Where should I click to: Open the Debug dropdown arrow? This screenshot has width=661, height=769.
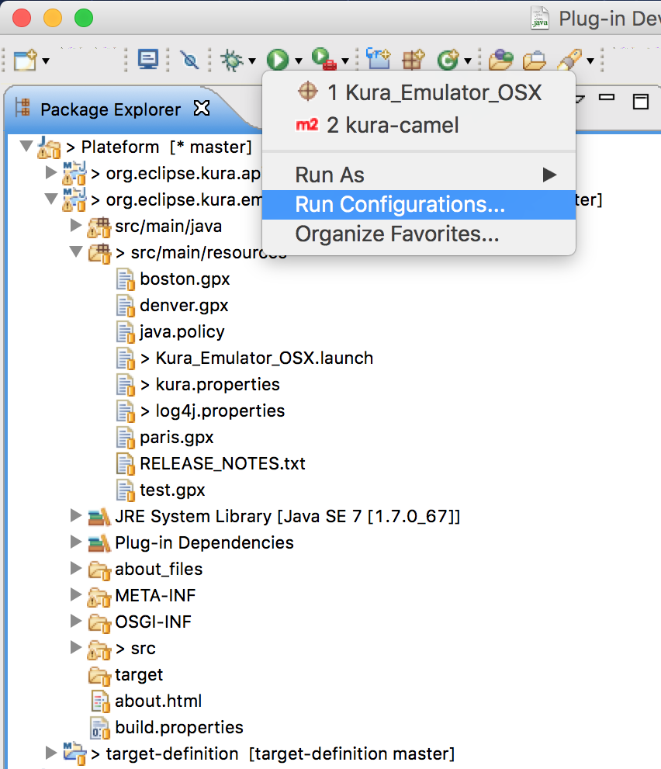pos(251,61)
